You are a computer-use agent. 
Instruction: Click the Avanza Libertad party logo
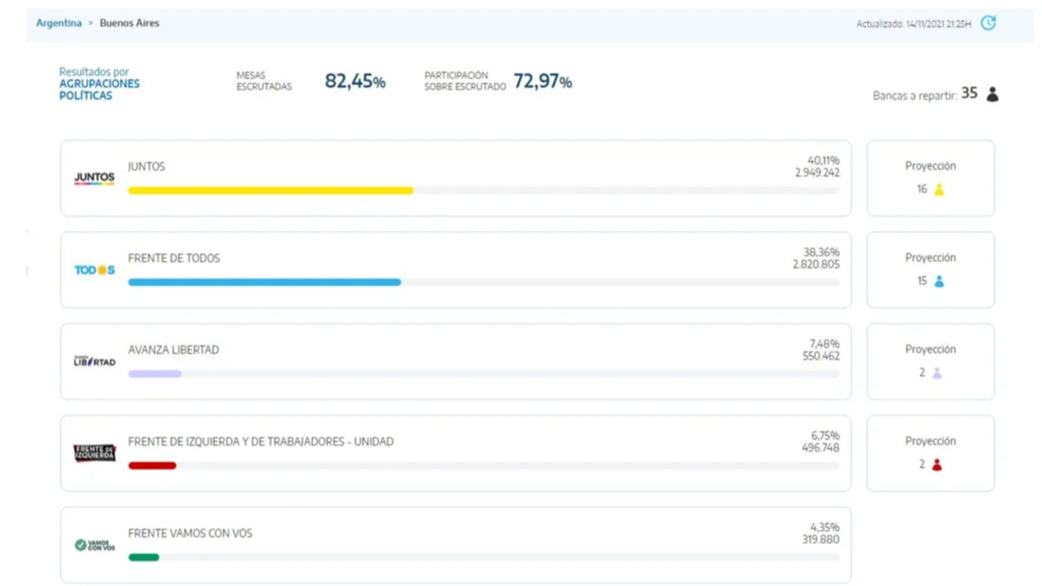[95, 361]
